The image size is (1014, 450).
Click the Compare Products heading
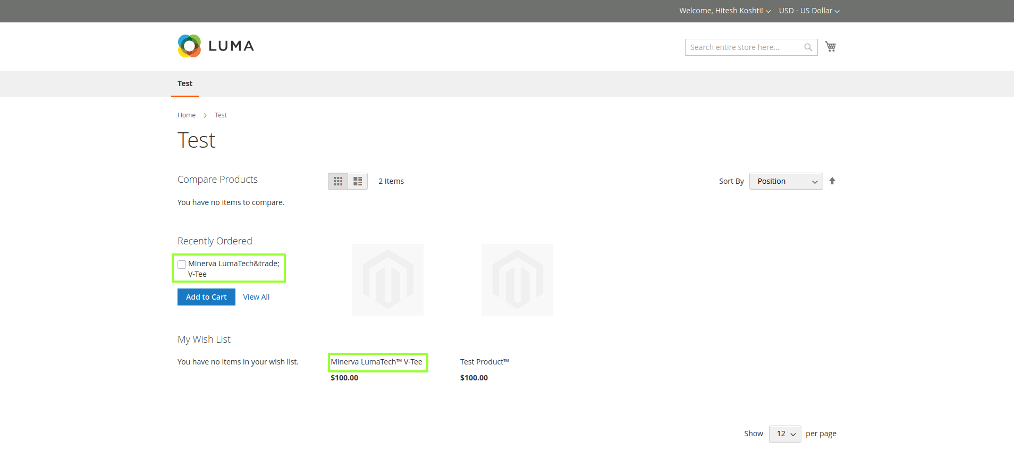point(217,180)
